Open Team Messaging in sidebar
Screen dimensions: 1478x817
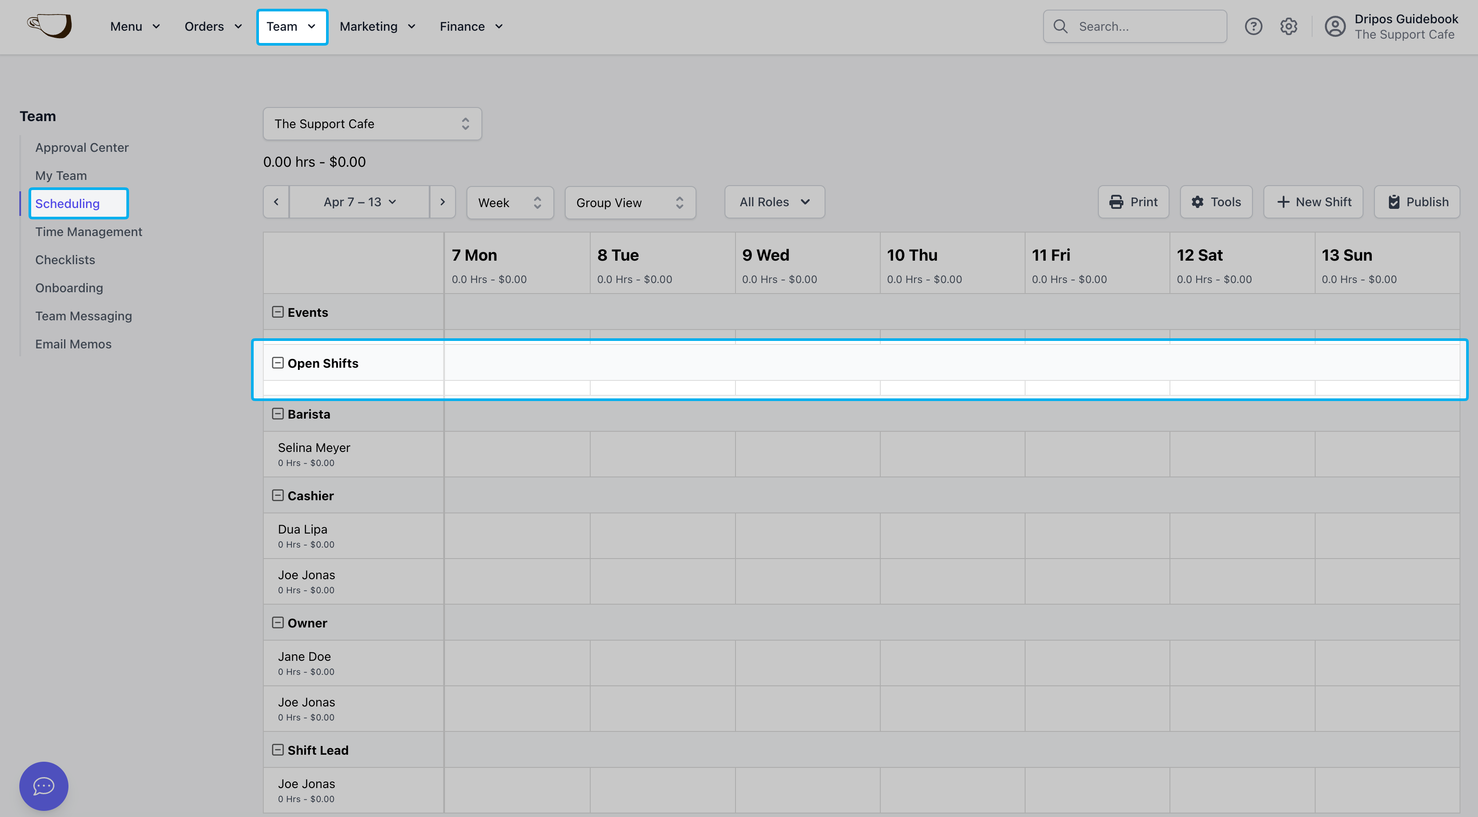click(x=84, y=316)
